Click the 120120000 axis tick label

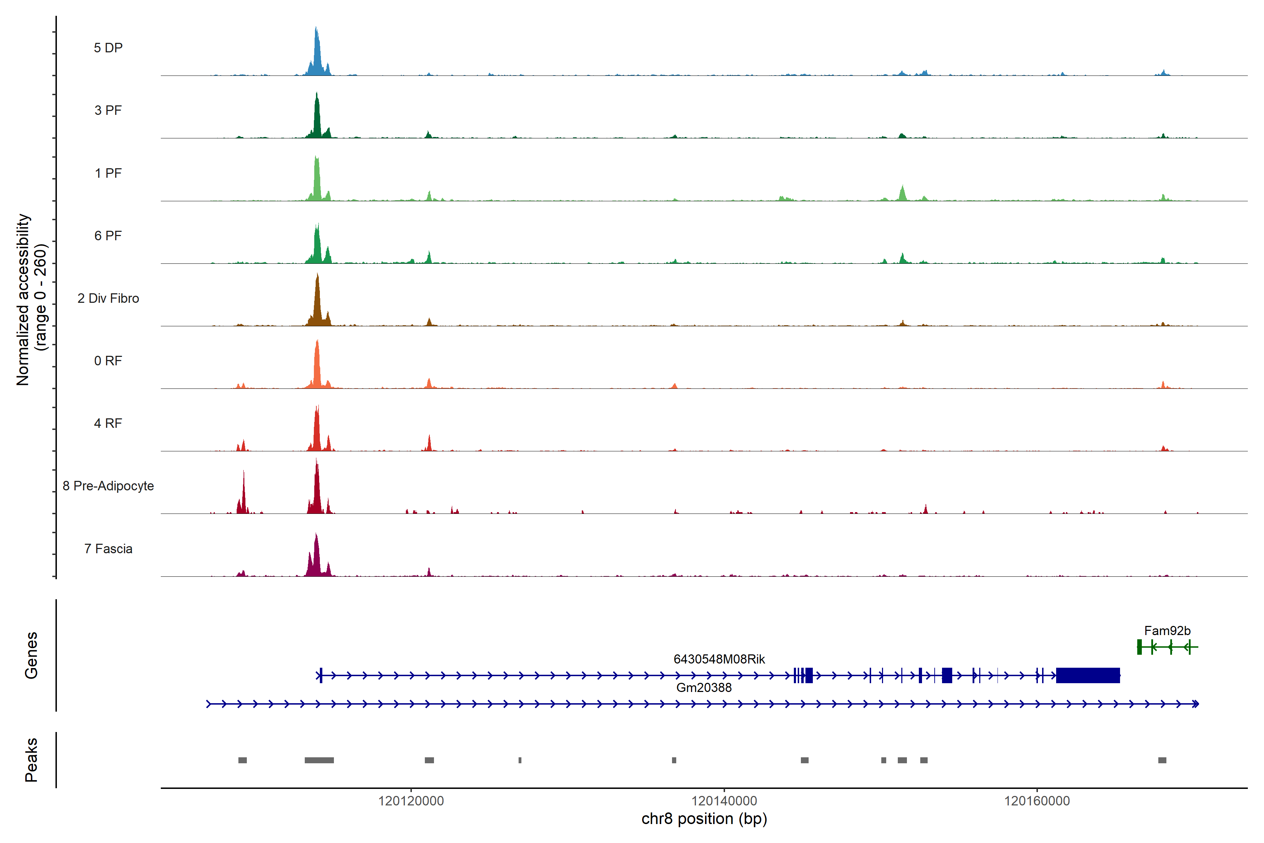[x=410, y=800]
